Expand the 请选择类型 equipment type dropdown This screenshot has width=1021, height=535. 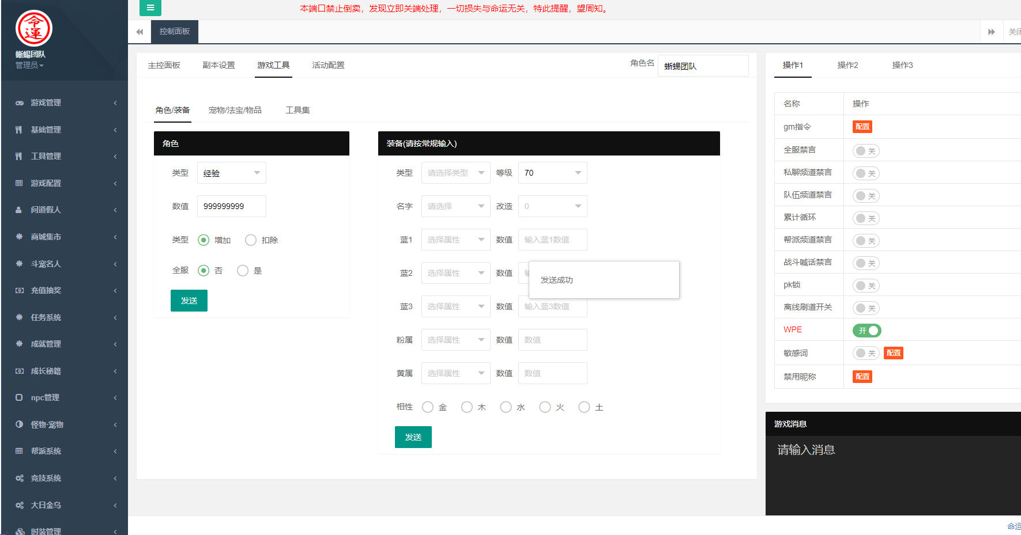tap(455, 173)
